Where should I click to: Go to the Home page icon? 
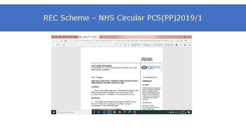[x=66, y=41]
